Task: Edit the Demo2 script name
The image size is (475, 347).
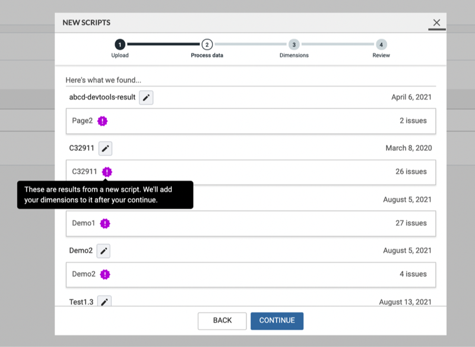Action: [x=103, y=251]
